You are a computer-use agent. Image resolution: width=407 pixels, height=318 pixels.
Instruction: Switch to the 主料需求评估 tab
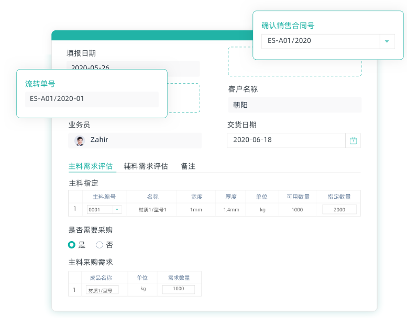click(91, 166)
